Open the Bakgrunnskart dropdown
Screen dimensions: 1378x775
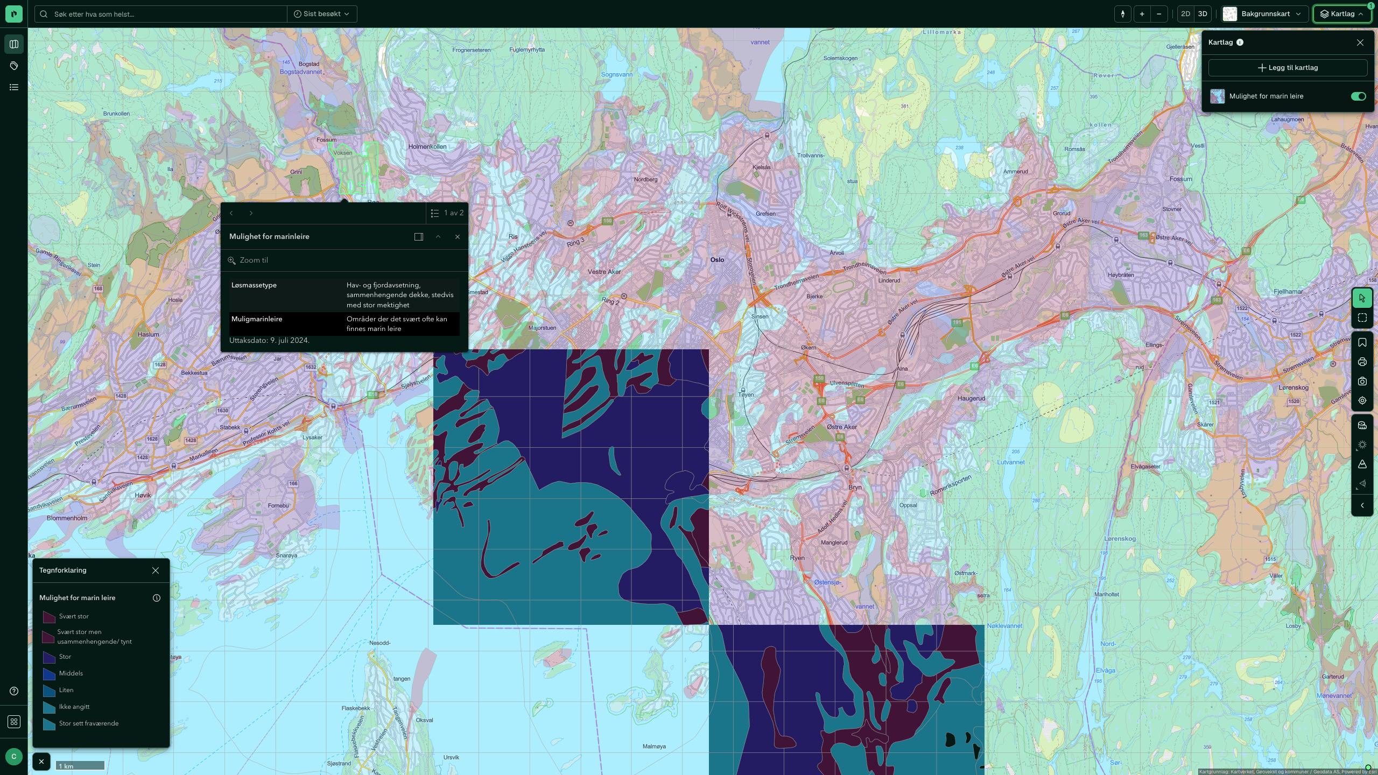[x=1264, y=14]
